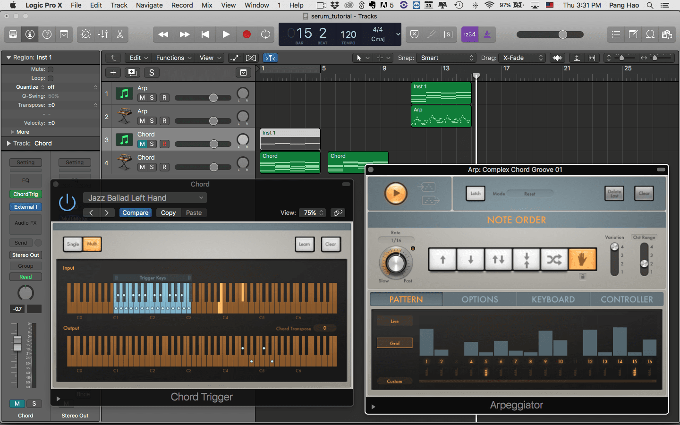Click the Rewind transport button
This screenshot has width=680, height=425.
(163, 34)
